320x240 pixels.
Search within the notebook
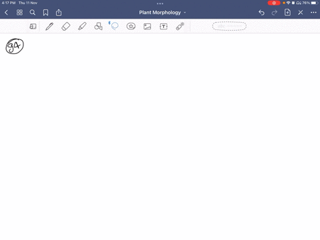coord(33,13)
